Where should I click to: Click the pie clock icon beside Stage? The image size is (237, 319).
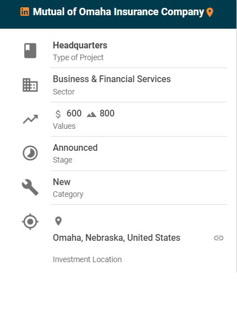[x=30, y=153]
